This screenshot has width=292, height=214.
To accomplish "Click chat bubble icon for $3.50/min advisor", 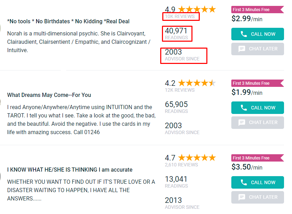I will pyautogui.click(x=242, y=197).
